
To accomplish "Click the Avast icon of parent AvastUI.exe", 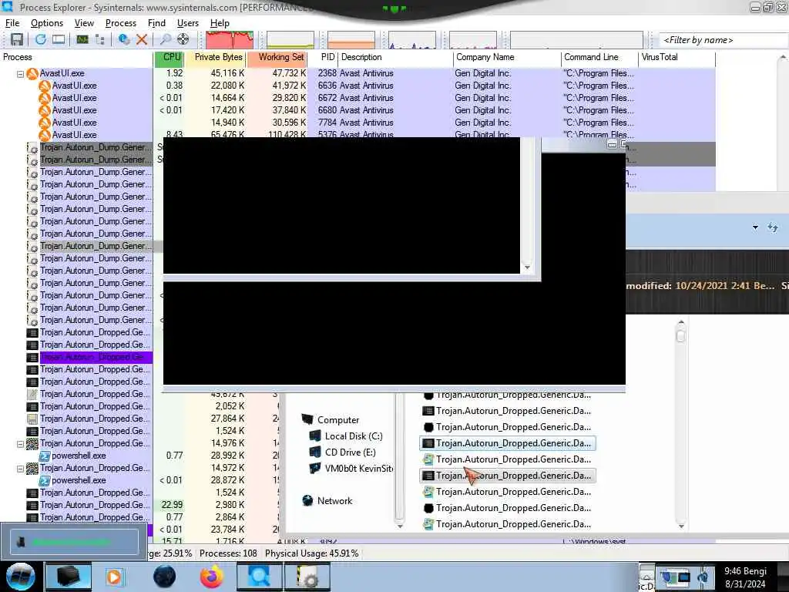I will coord(32,73).
